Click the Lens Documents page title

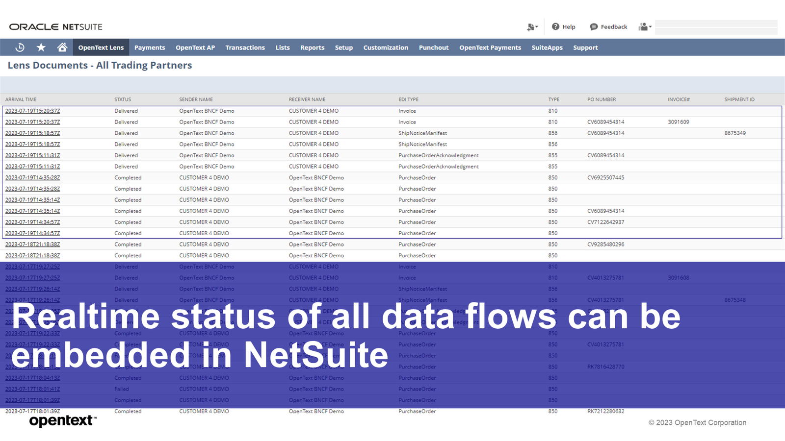[x=100, y=65]
